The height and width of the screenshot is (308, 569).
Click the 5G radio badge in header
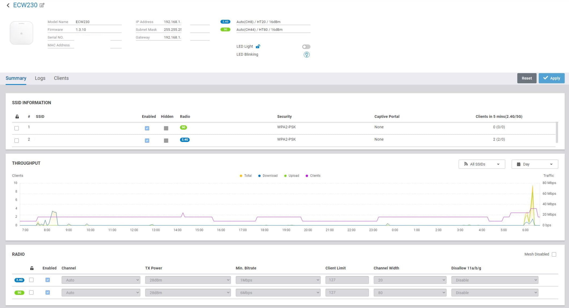pyautogui.click(x=225, y=29)
